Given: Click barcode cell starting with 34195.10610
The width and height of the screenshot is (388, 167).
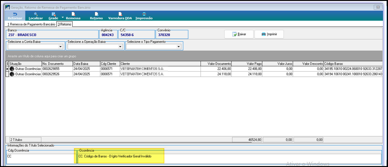Looking at the screenshot, I should pyautogui.click(x=353, y=68).
